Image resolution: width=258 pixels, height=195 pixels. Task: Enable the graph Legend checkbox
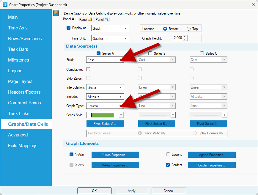pos(168,155)
